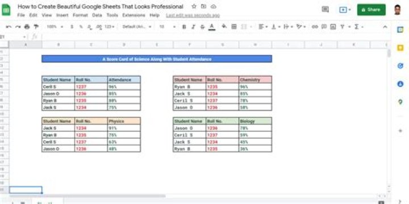The width and height of the screenshot is (409, 204).
Task: Select the 'Physics' header cell
Action: point(124,121)
